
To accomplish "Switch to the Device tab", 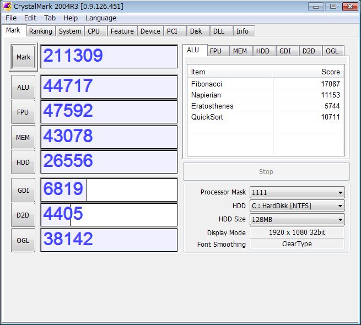I will tap(150, 31).
